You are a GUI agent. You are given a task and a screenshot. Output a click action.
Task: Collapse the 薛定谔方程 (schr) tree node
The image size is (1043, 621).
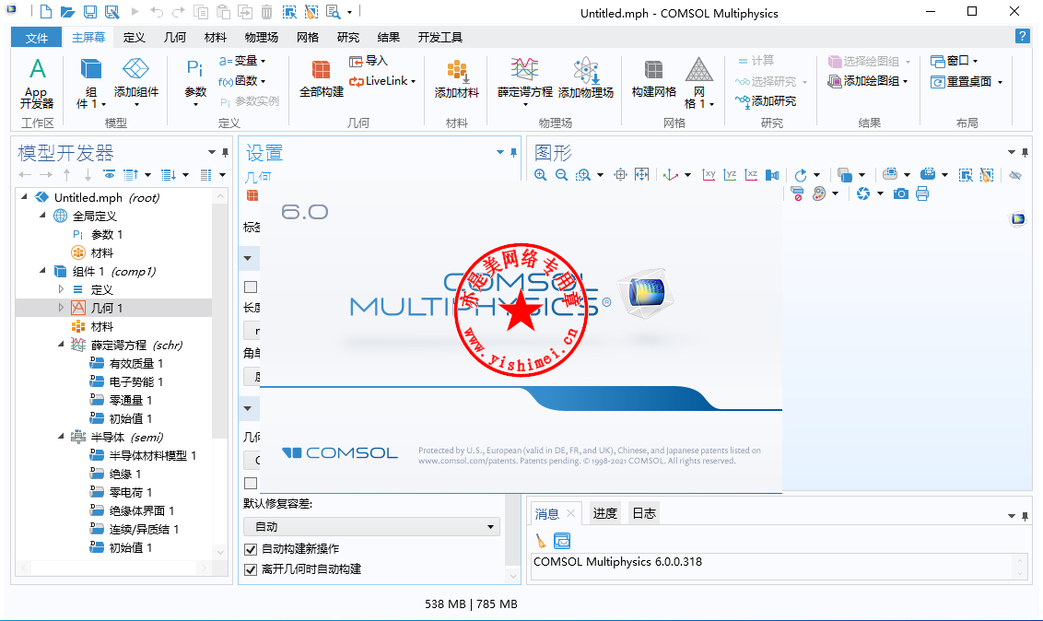tap(61, 345)
